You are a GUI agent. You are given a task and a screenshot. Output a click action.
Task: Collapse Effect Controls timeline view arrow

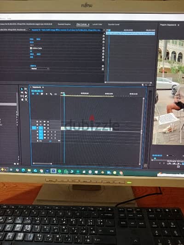click(104, 30)
